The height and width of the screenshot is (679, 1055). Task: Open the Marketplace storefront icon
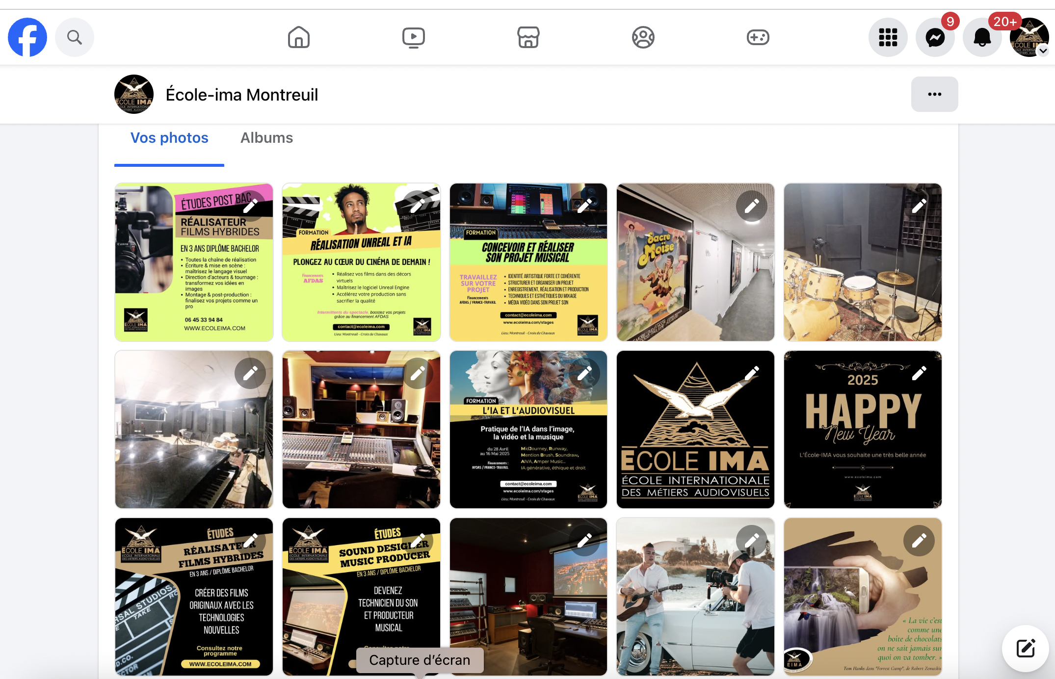pyautogui.click(x=528, y=37)
